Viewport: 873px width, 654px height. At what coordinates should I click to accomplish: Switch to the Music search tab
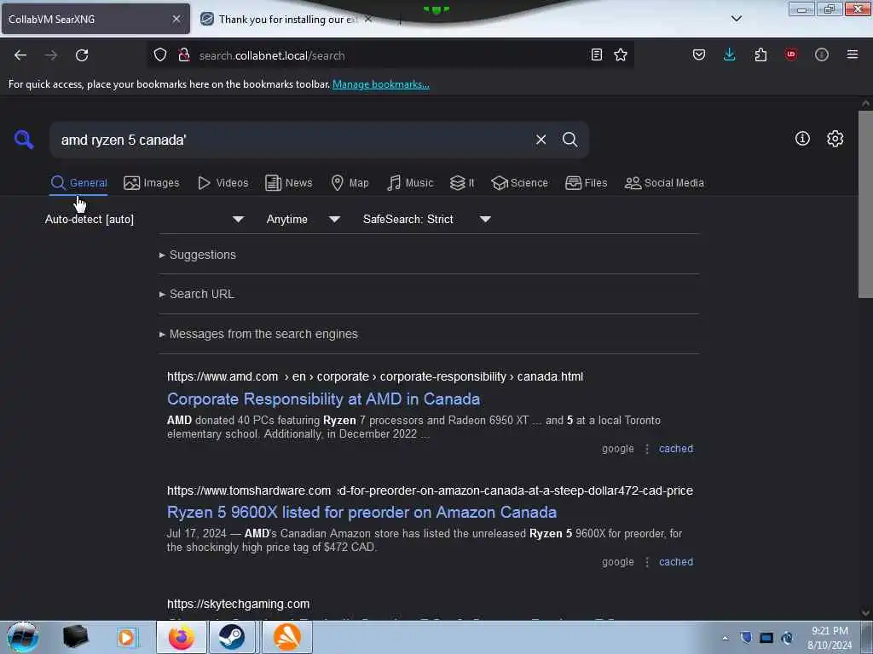click(x=410, y=183)
